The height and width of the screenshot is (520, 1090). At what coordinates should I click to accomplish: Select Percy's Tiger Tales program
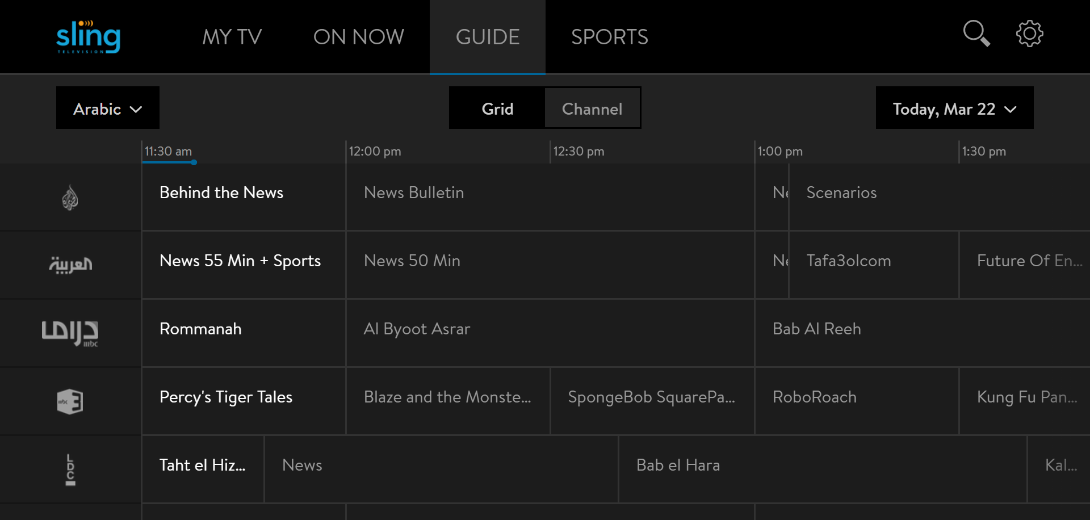pyautogui.click(x=244, y=401)
